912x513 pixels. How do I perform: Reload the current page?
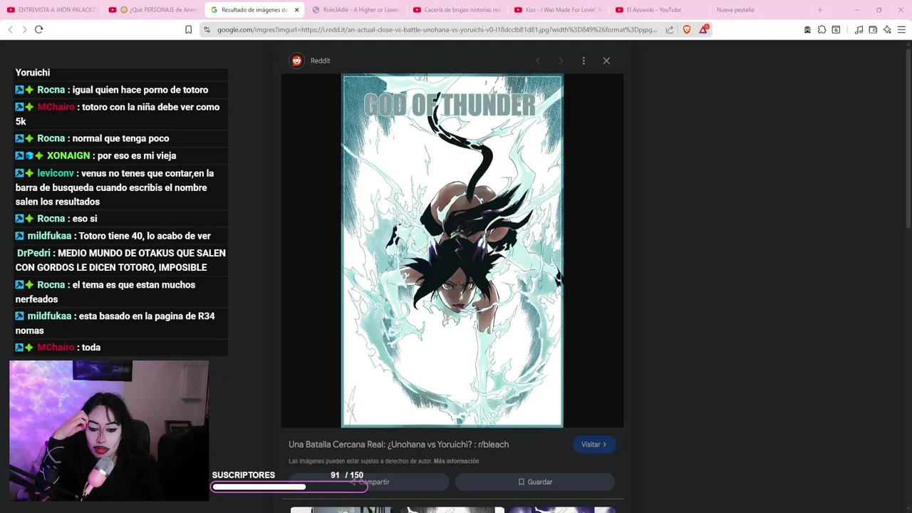tap(38, 29)
